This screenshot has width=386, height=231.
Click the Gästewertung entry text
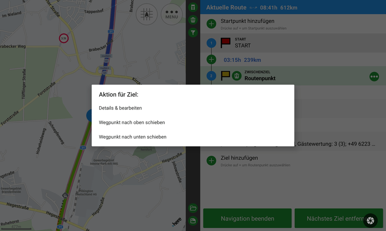336,144
